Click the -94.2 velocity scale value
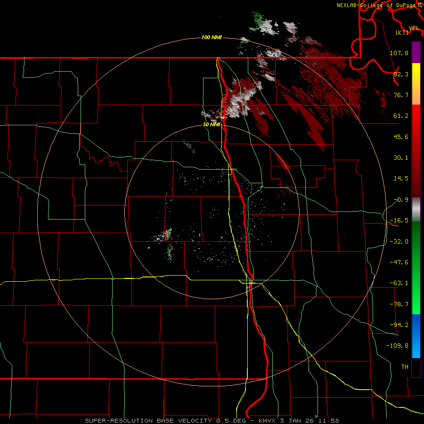424x424 pixels. click(x=399, y=325)
